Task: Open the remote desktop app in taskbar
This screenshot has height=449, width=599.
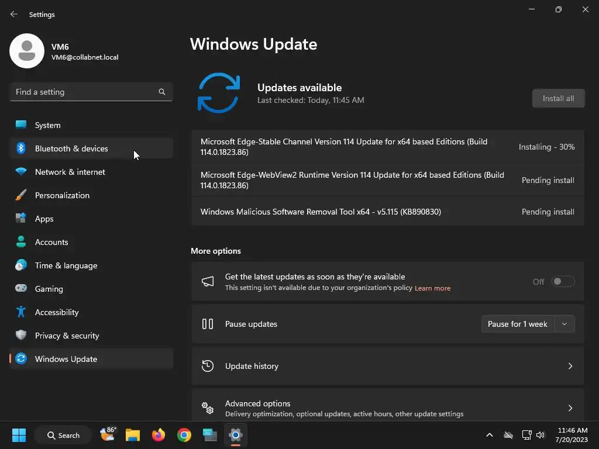Action: 210,435
